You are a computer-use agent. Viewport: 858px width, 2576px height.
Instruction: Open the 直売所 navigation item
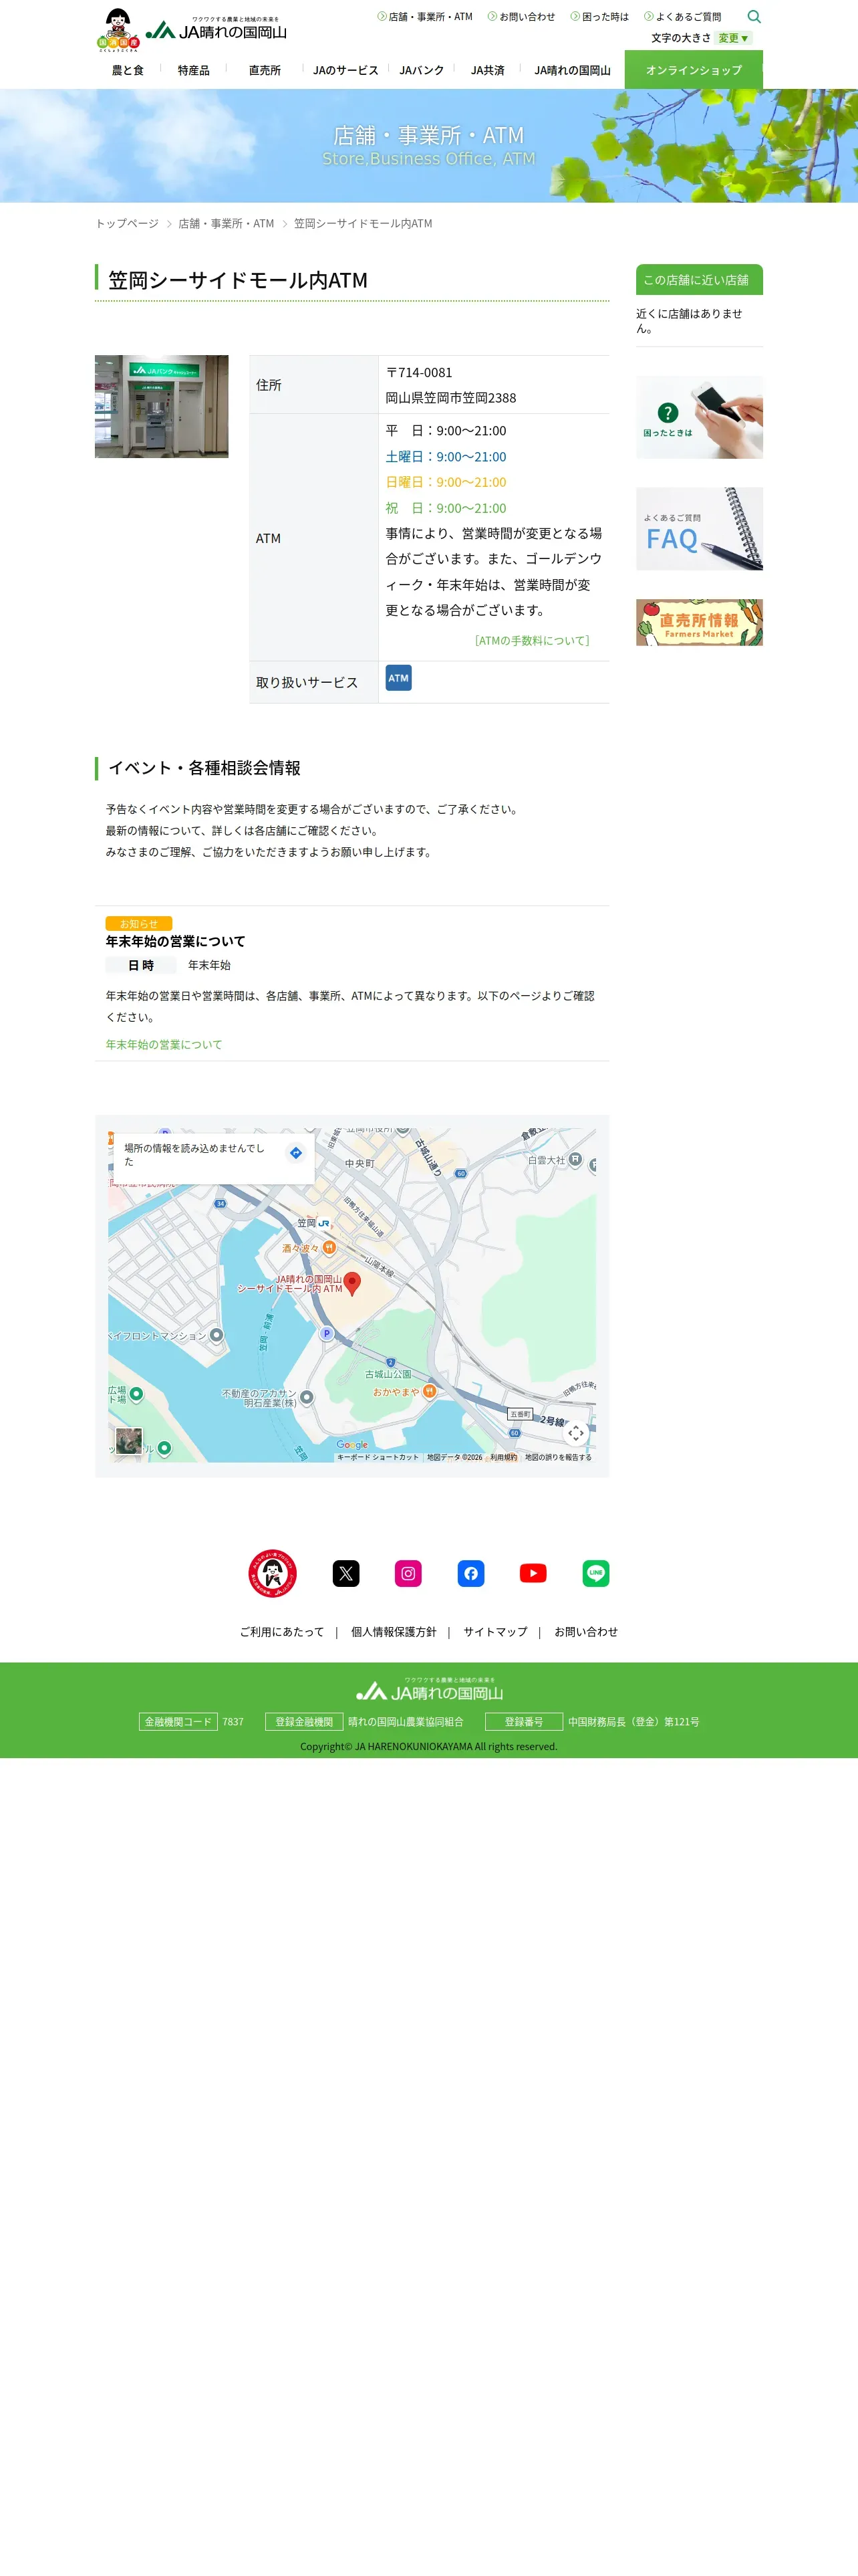[x=265, y=70]
